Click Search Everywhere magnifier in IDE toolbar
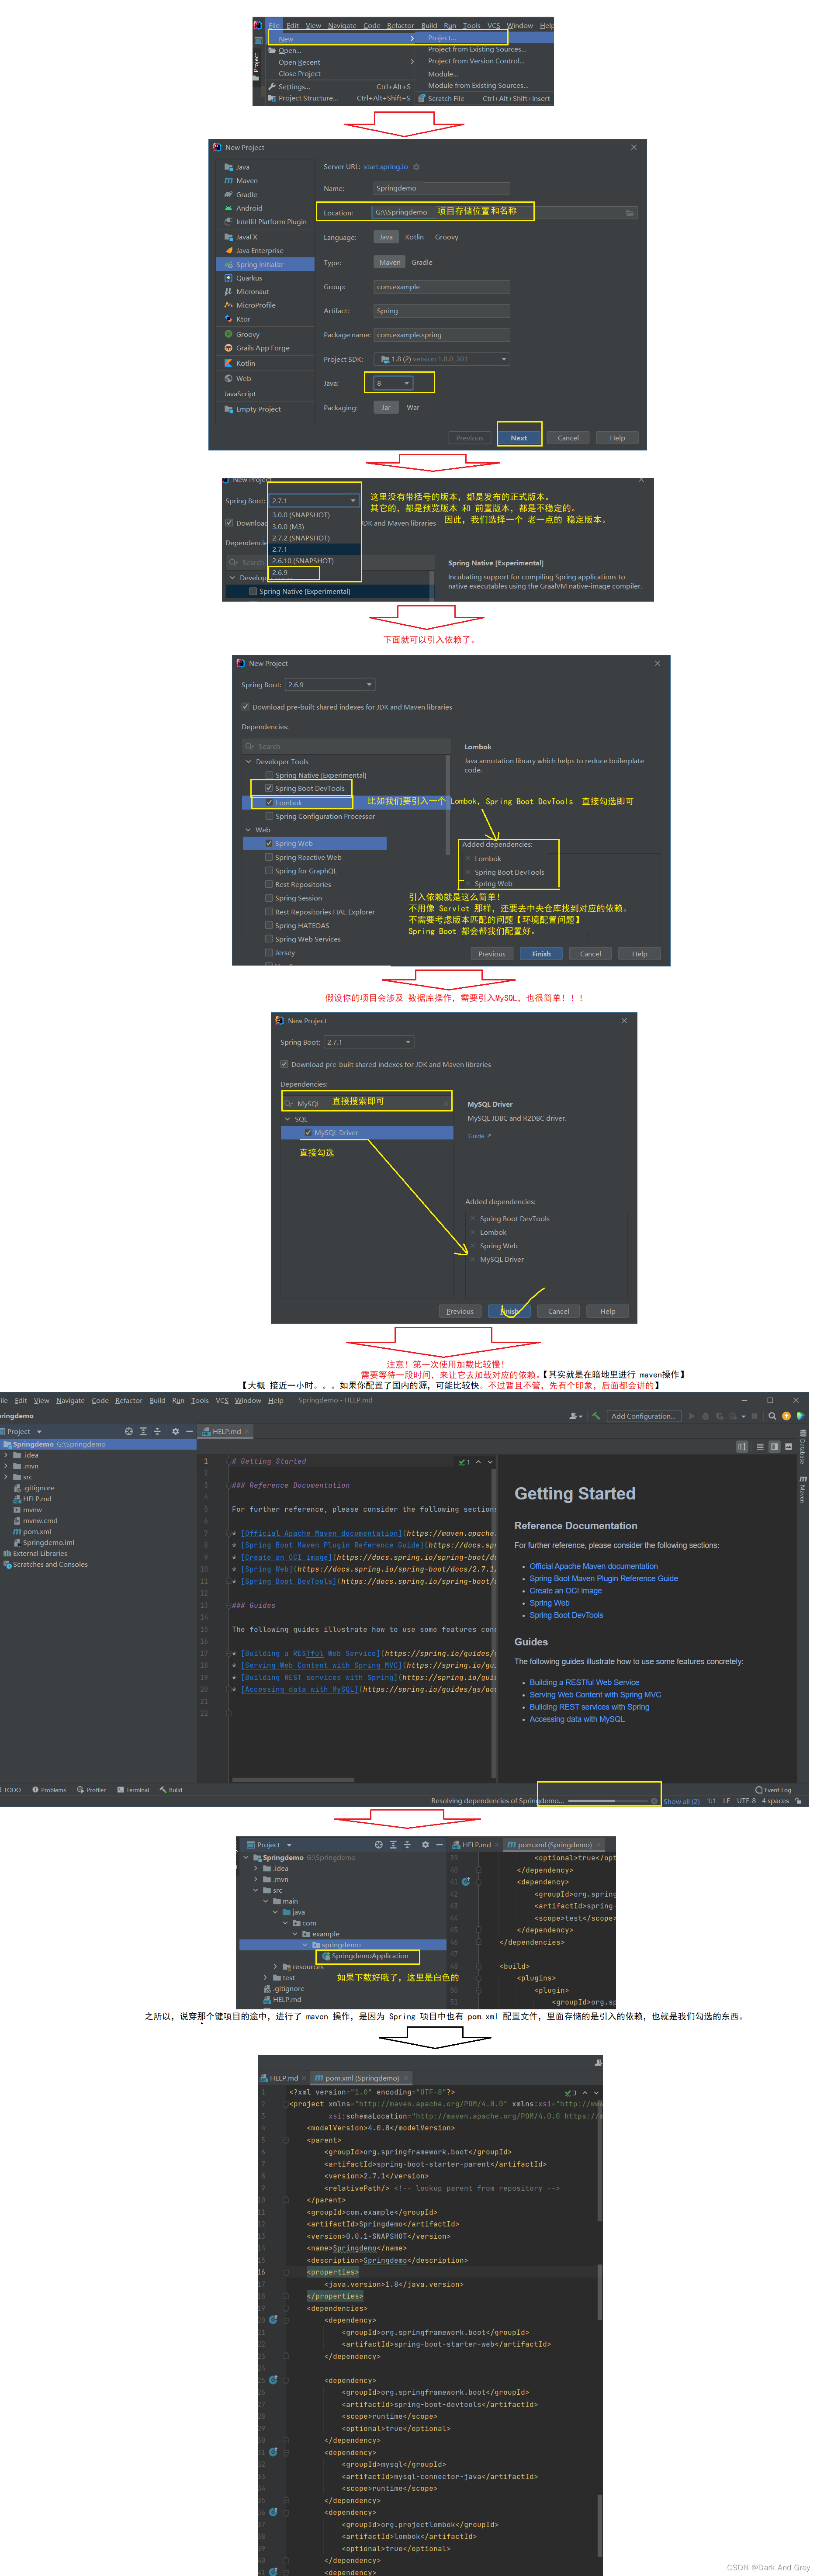This screenshot has width=817, height=2576. tap(772, 1416)
